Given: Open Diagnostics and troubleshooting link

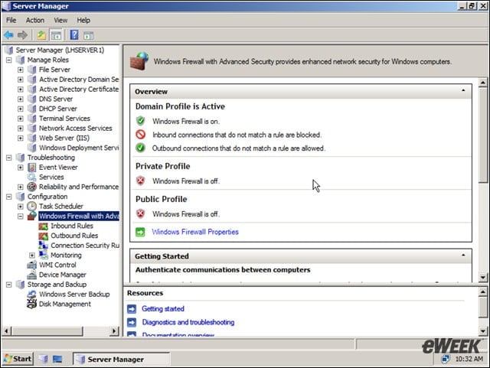Looking at the screenshot, I should [188, 322].
